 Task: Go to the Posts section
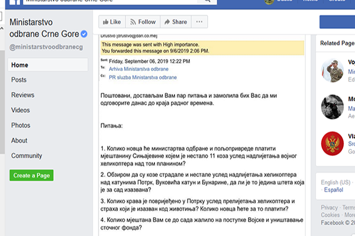point(19,80)
